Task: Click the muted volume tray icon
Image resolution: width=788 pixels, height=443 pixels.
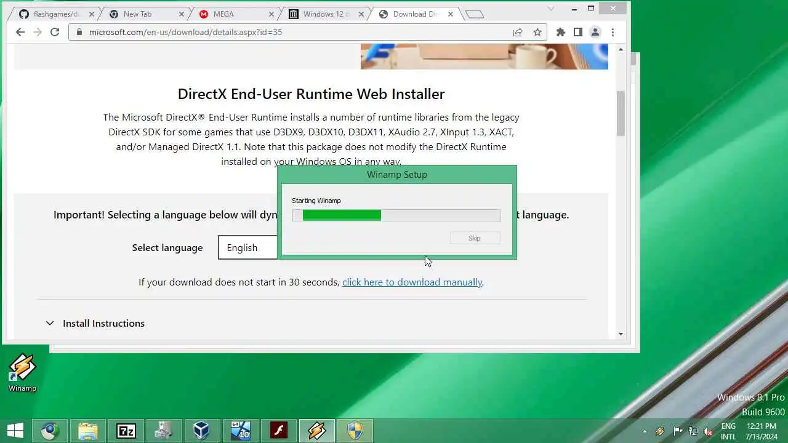Action: click(708, 431)
